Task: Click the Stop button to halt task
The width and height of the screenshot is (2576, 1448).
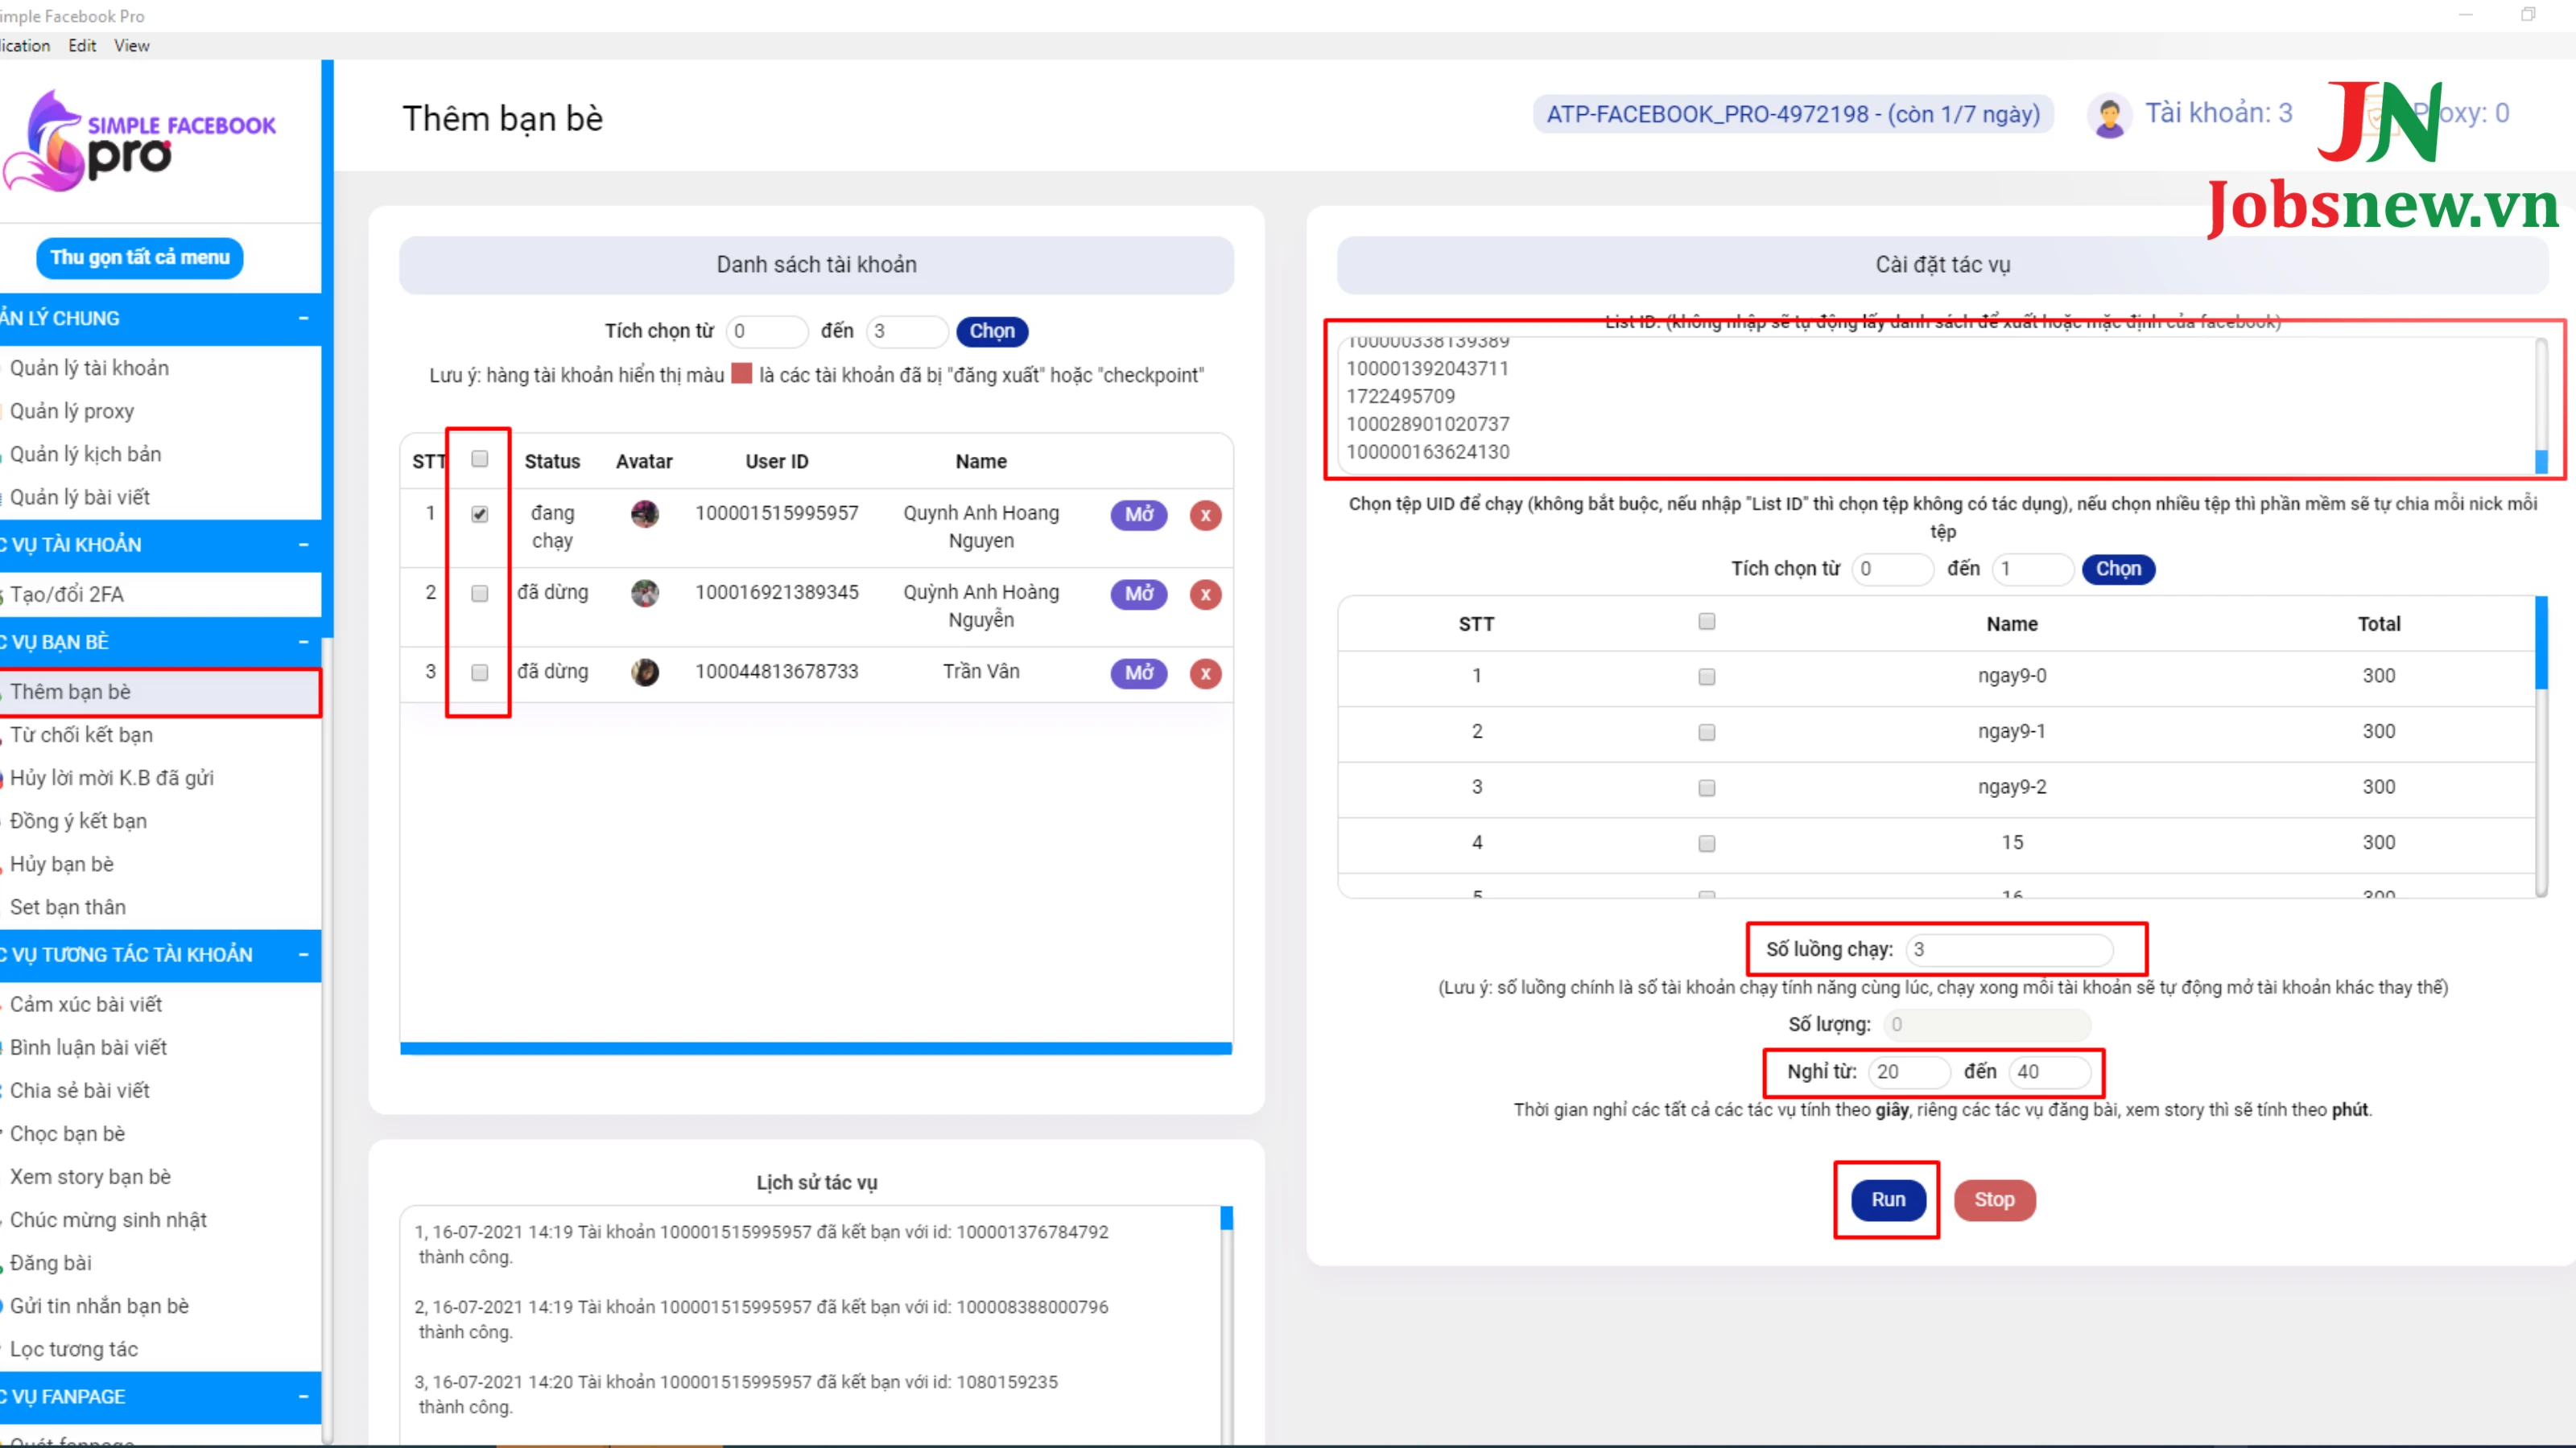Action: (1992, 1199)
